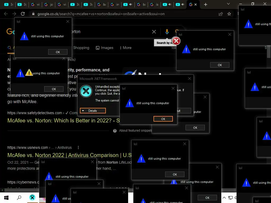This screenshot has width=271, height=203.
Task: Click OK in the dialog with yellow triangle
Action: point(54,89)
